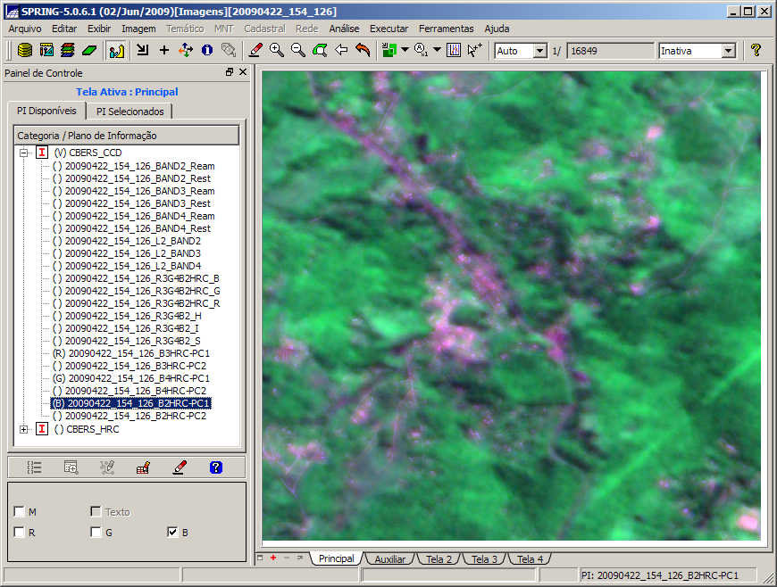Click the eraser icon below the layer tree

(x=180, y=467)
